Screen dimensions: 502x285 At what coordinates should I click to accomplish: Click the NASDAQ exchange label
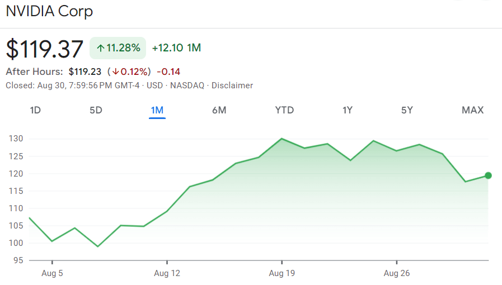tap(187, 85)
